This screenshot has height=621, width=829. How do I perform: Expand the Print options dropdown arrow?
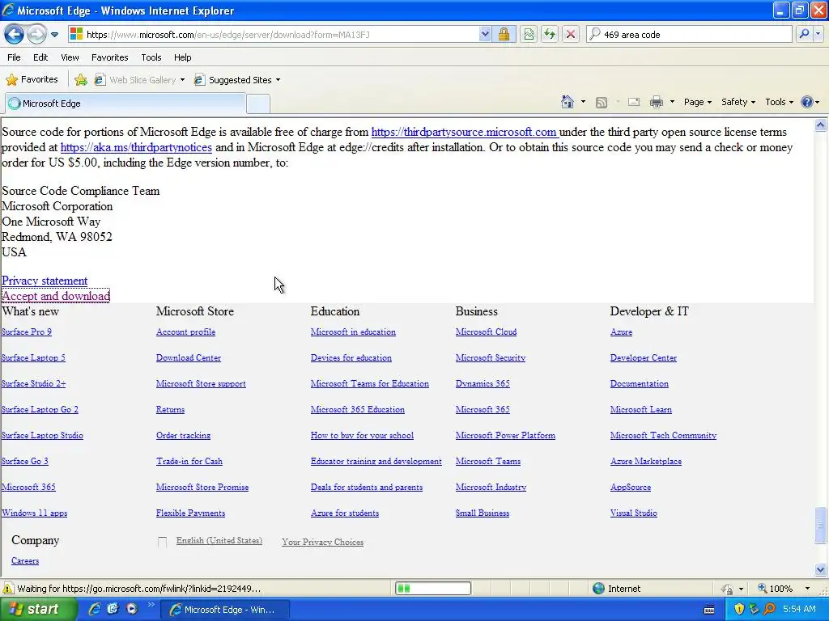[x=672, y=102]
